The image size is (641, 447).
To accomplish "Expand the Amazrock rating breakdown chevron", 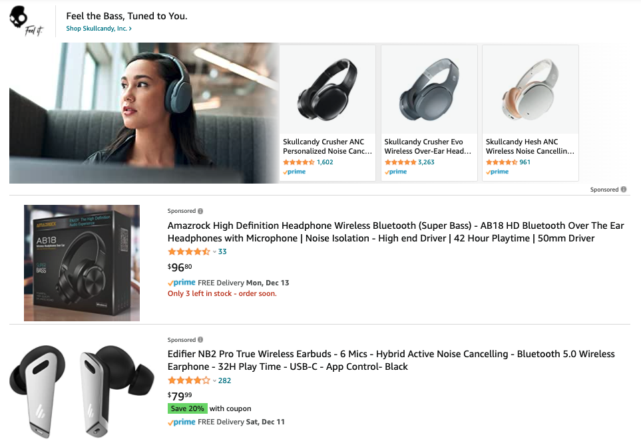I will 214,252.
